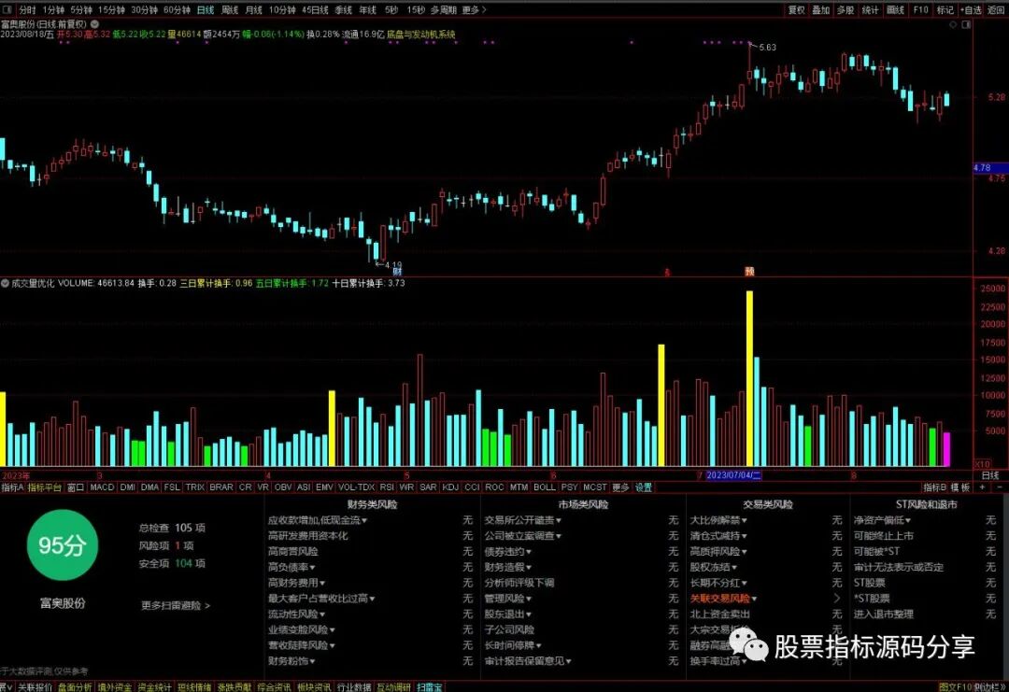Click the 标记 mark button

(945, 9)
